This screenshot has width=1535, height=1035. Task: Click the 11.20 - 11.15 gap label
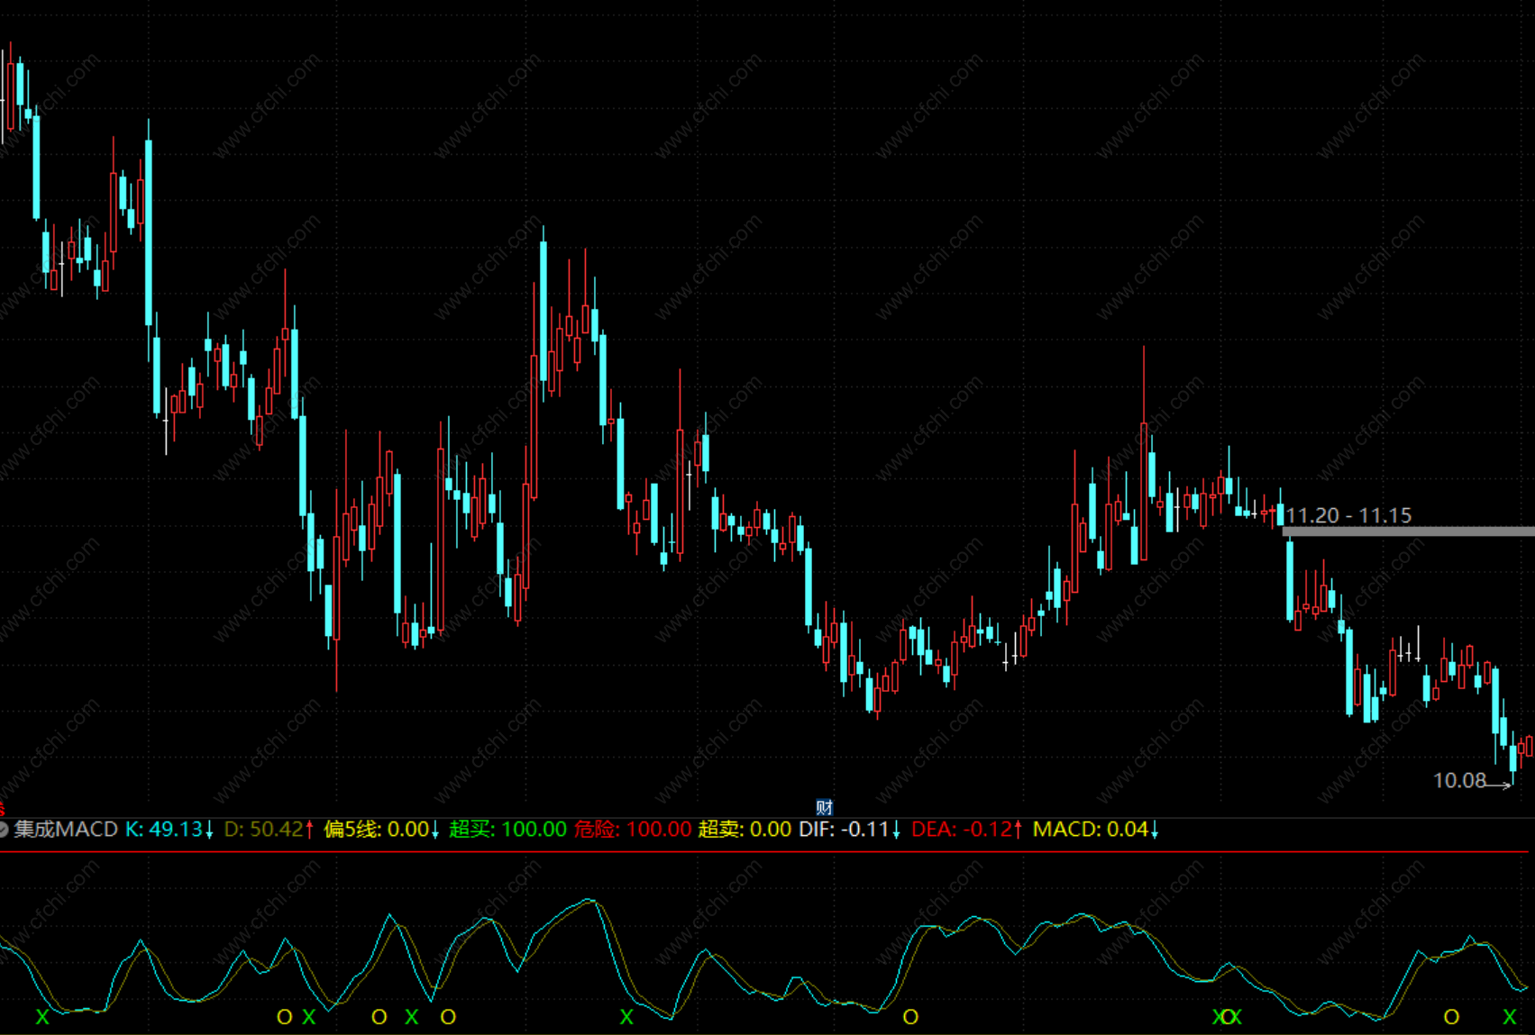click(x=1348, y=515)
